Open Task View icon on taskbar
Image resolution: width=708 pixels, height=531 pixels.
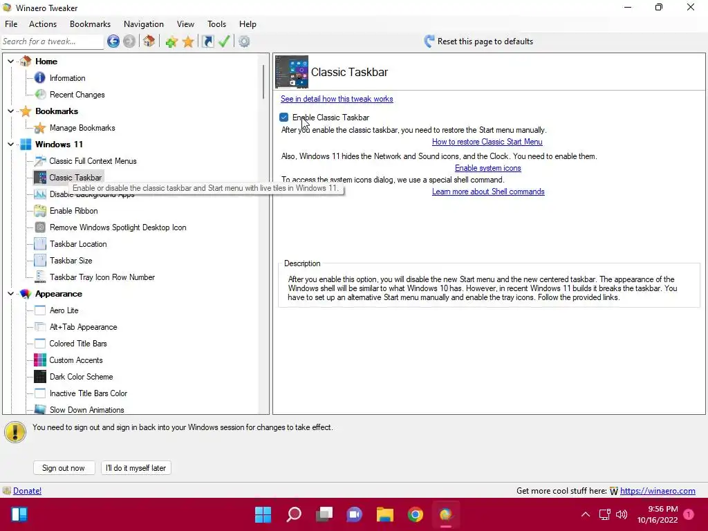(x=324, y=514)
